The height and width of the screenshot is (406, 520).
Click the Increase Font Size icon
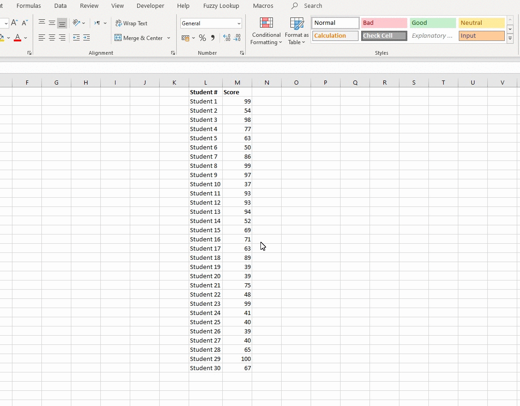pos(14,23)
